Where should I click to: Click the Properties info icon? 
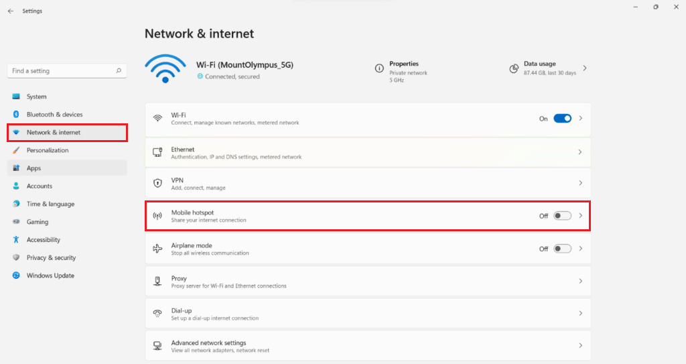click(379, 68)
